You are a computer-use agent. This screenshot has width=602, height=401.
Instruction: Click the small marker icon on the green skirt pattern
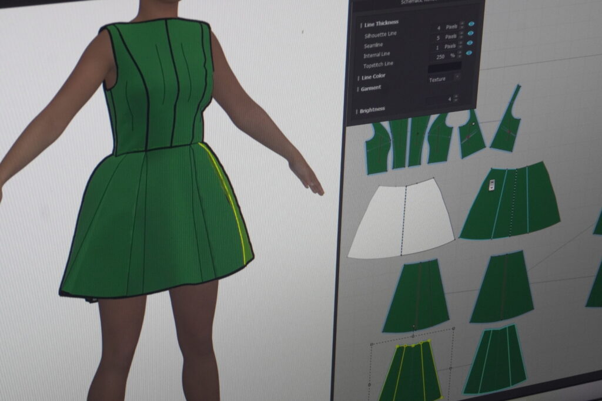coord(493,185)
